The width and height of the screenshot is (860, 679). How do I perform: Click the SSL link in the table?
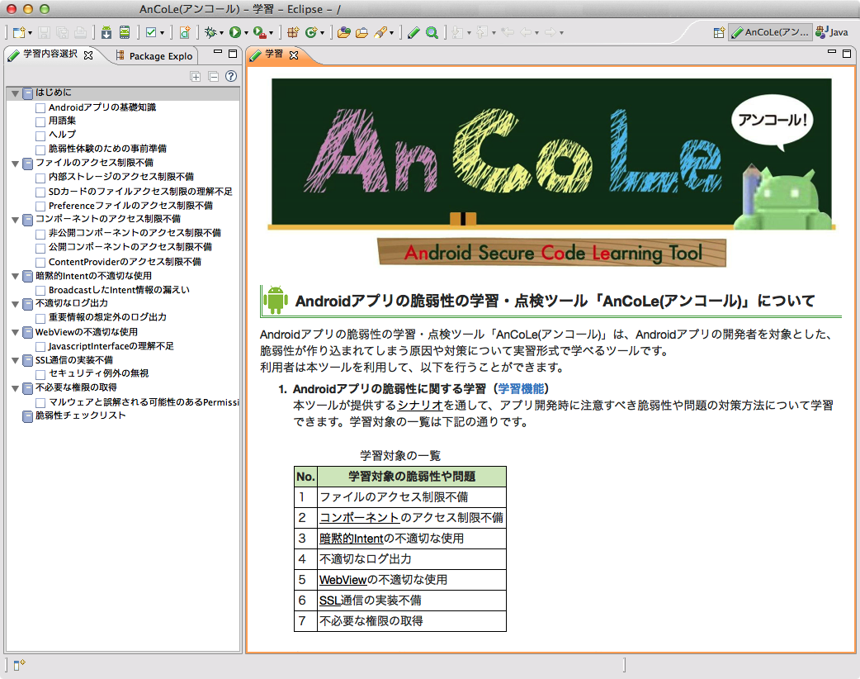click(x=330, y=601)
